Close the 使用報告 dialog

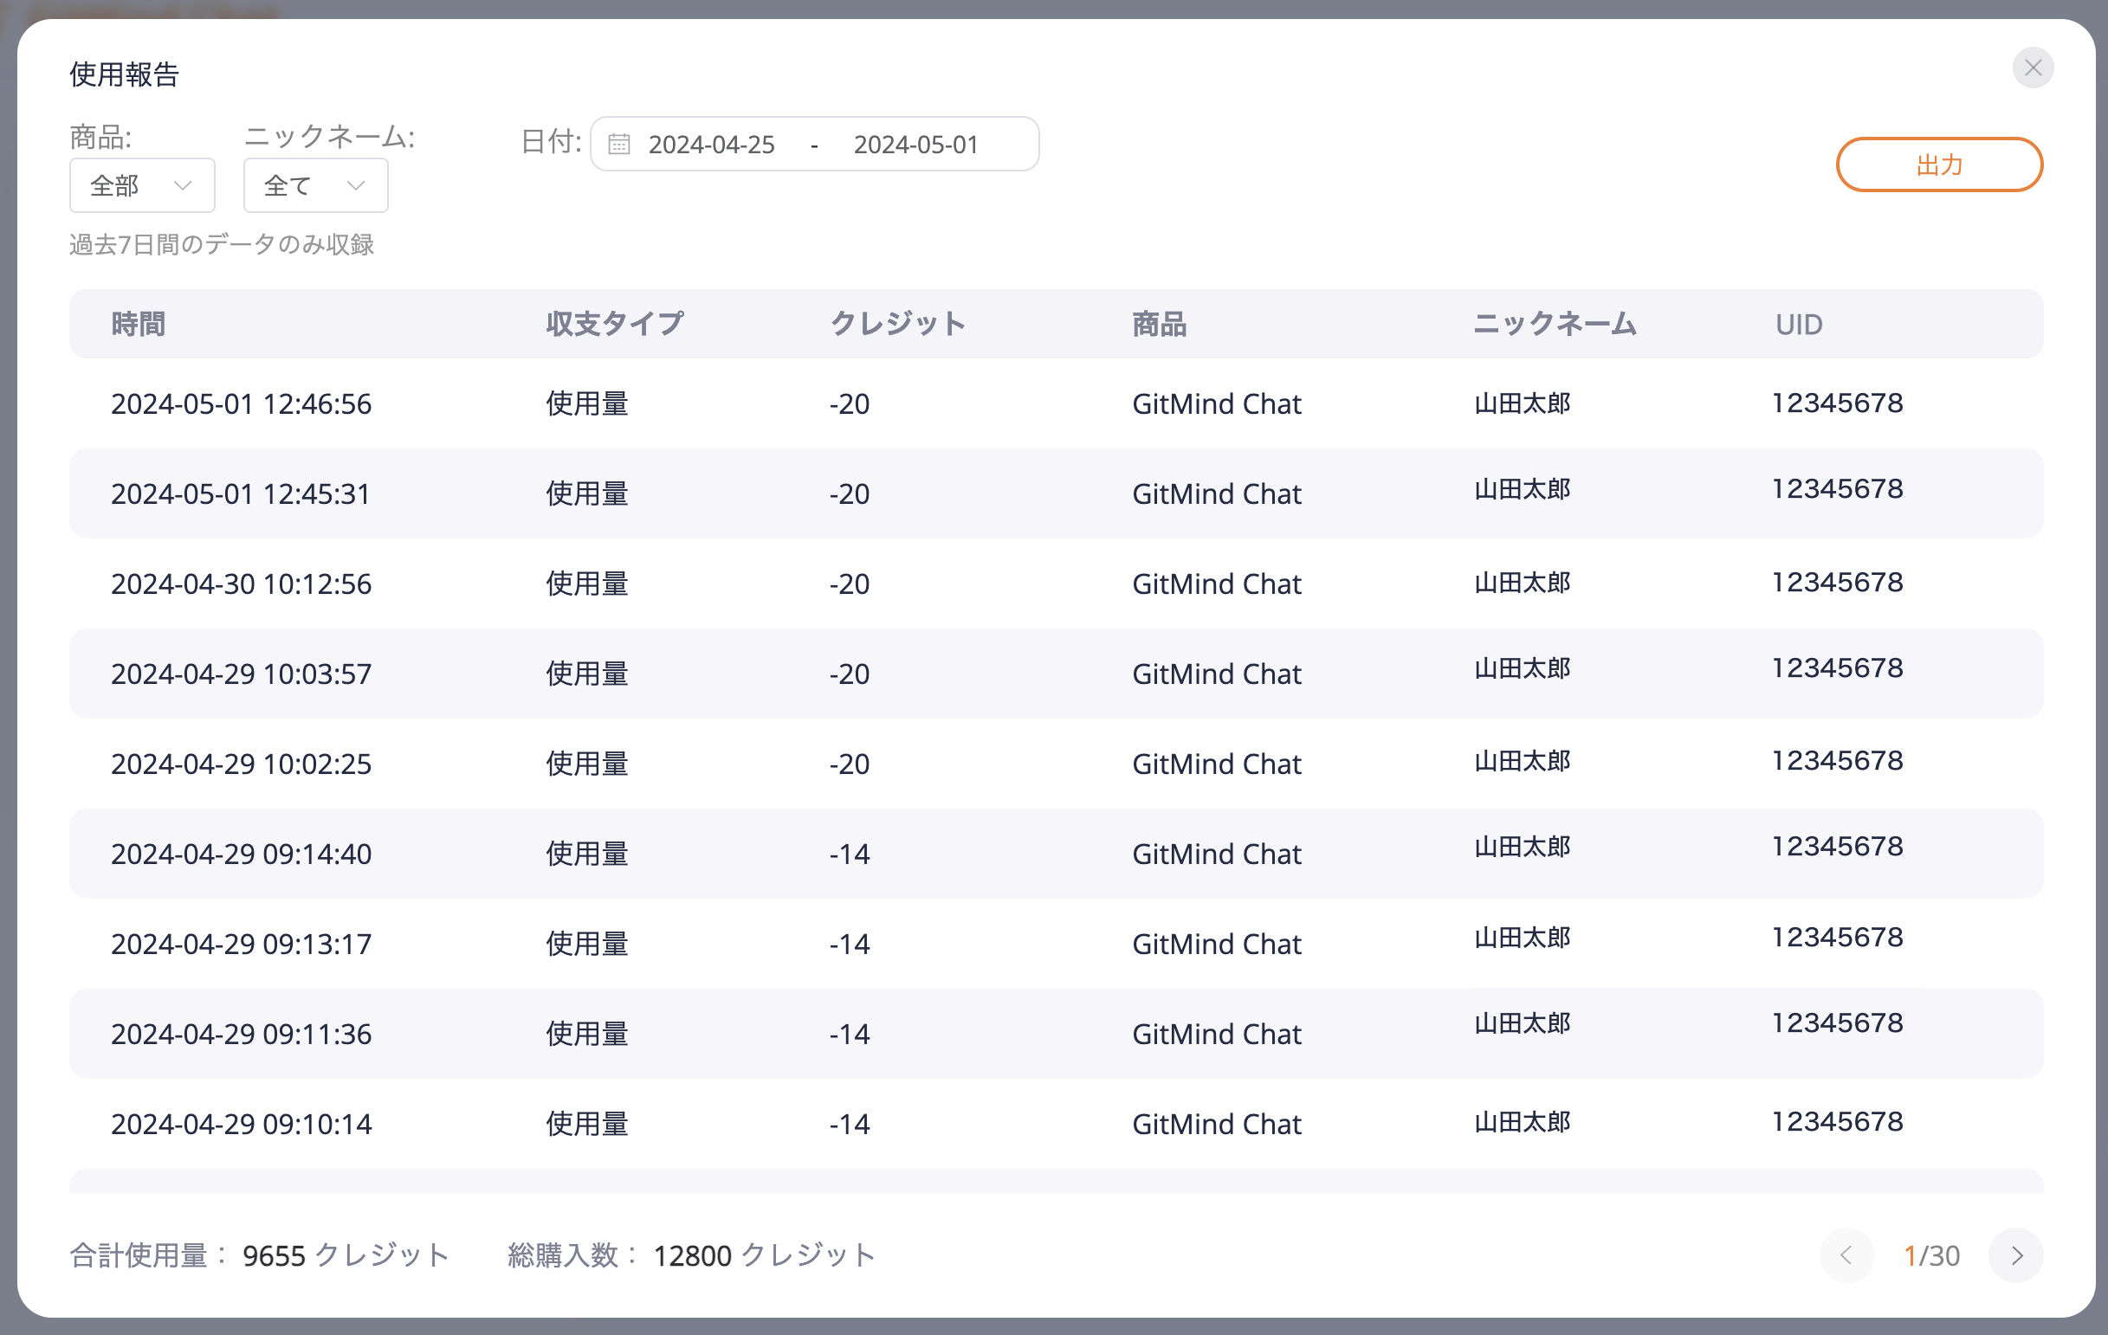(x=2033, y=68)
